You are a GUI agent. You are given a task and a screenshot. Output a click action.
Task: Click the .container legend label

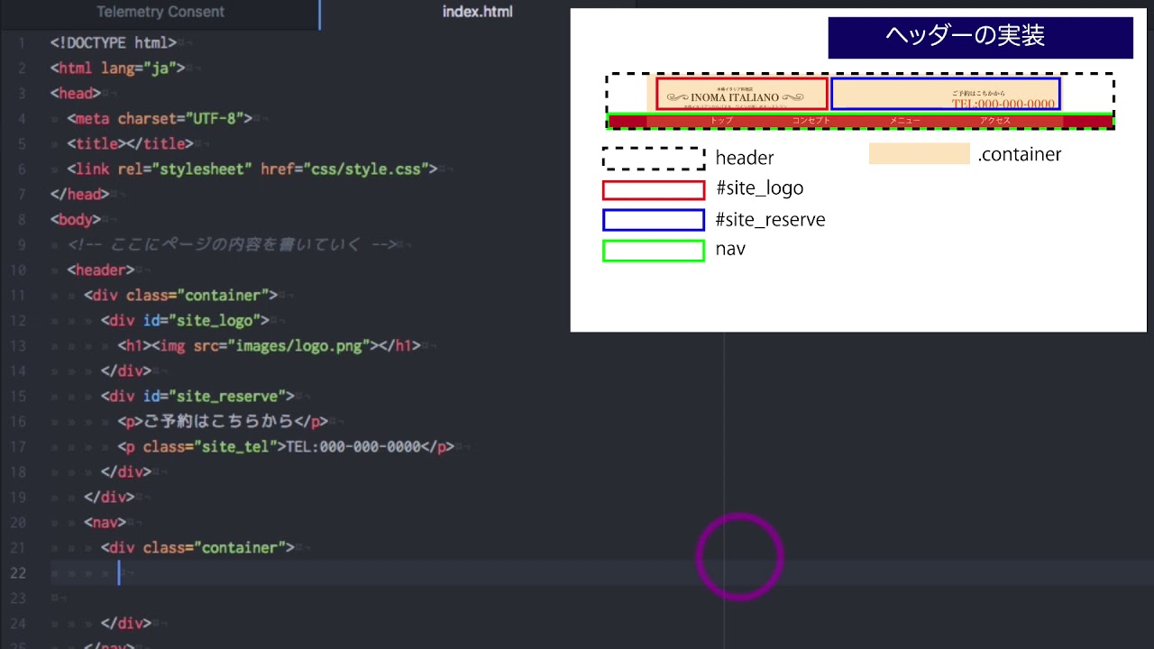(x=1020, y=154)
